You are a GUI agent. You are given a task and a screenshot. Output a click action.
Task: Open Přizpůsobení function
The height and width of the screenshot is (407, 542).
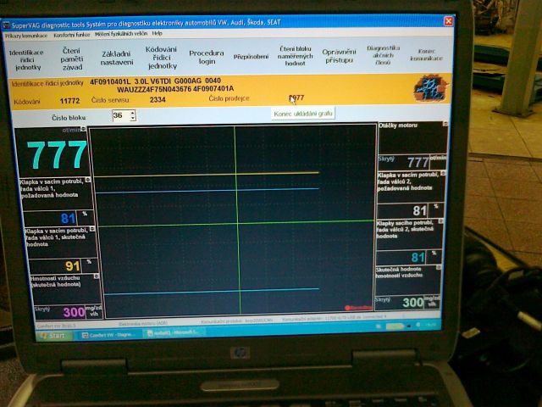(251, 56)
